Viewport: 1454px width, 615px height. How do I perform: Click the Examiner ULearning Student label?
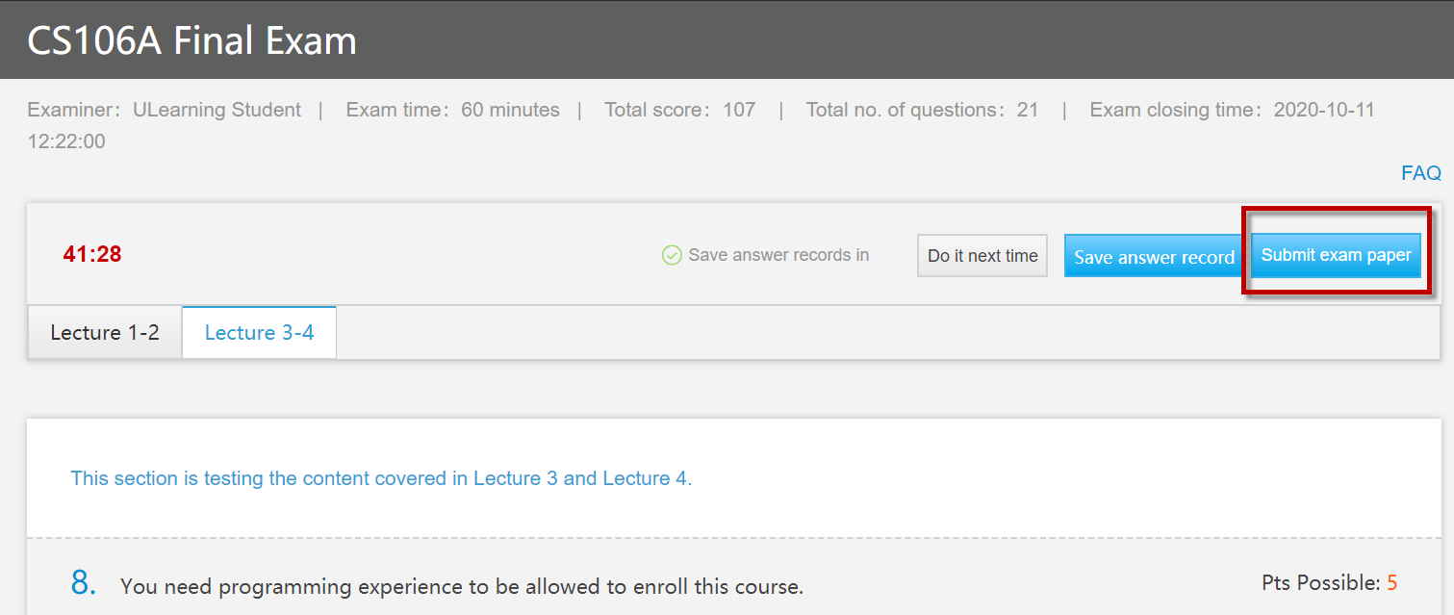coord(165,110)
